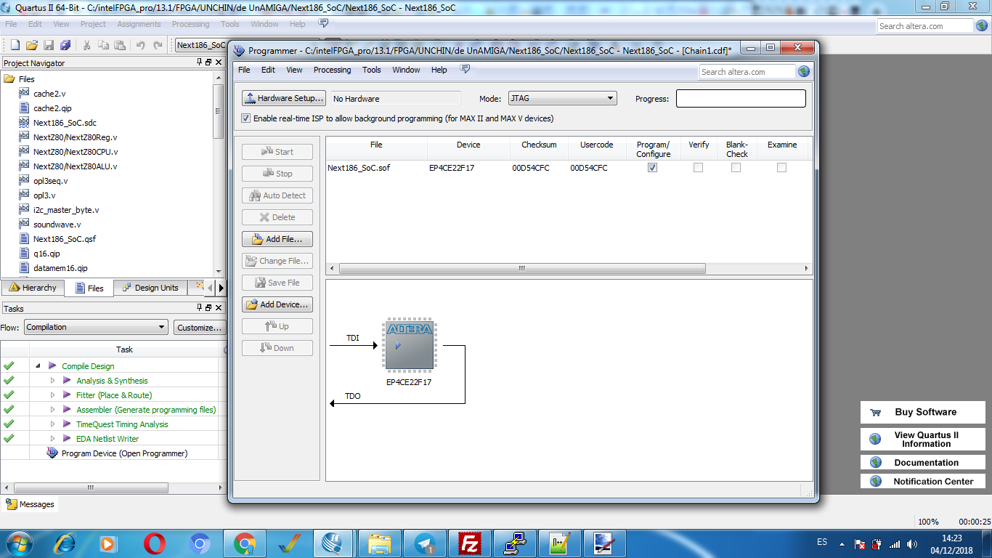Open Programmer View menu
The image size is (992, 558).
[294, 70]
